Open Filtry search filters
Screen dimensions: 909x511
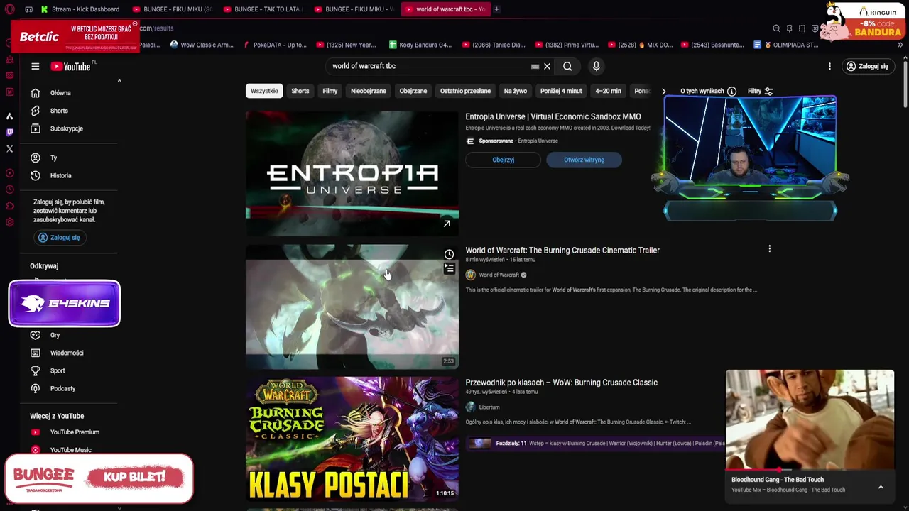tap(760, 91)
